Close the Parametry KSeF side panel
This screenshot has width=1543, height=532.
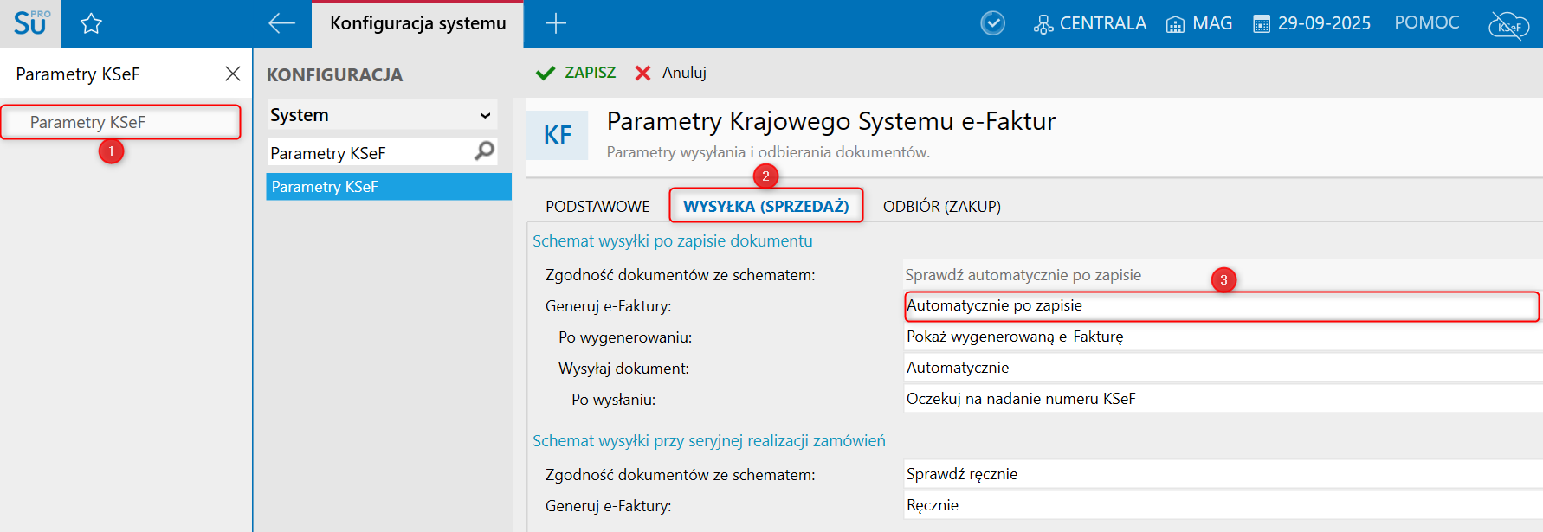tap(232, 74)
